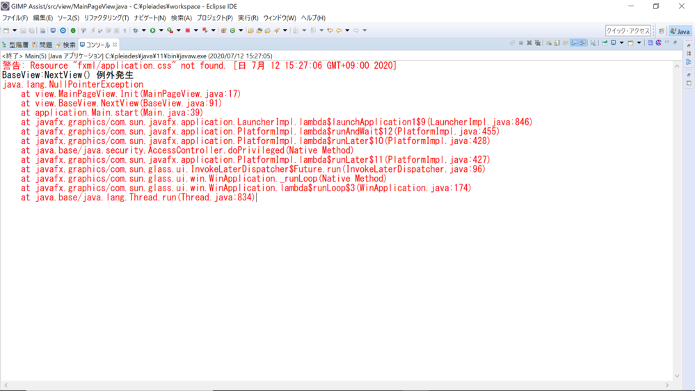Toggle show whitespace characters pilcrow icon
Screen dimensions: 695x391
point(125,31)
